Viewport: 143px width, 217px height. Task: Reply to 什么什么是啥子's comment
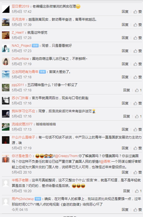click(x=125, y=148)
